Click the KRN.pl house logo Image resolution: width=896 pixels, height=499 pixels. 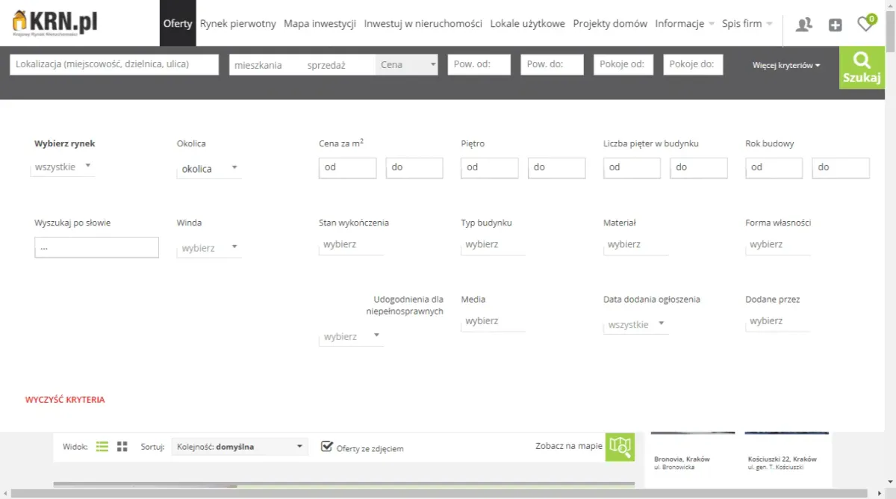click(x=55, y=23)
